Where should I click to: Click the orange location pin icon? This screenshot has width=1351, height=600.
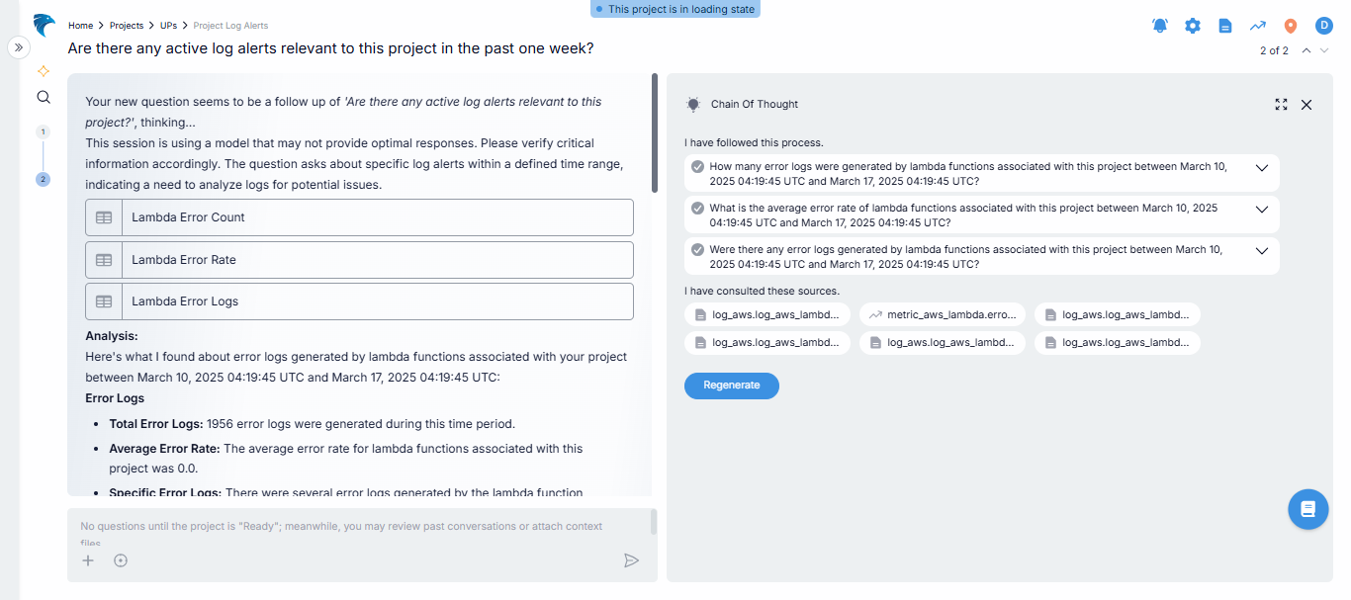point(1291,26)
